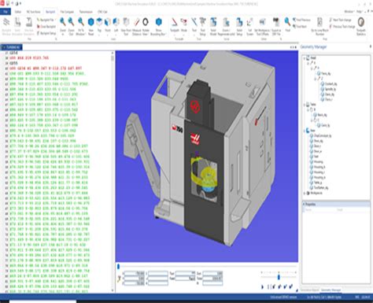373x303 pixels.
Task: Open Backplot Setup
Action: [x=46, y=33]
